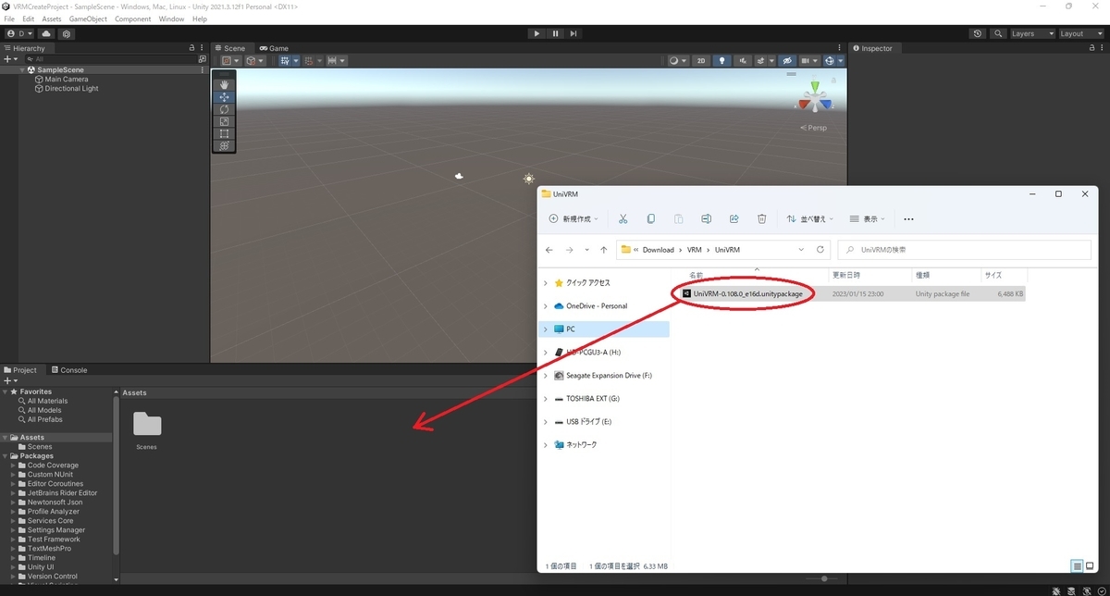Share the selected file in Explorer

(734, 219)
